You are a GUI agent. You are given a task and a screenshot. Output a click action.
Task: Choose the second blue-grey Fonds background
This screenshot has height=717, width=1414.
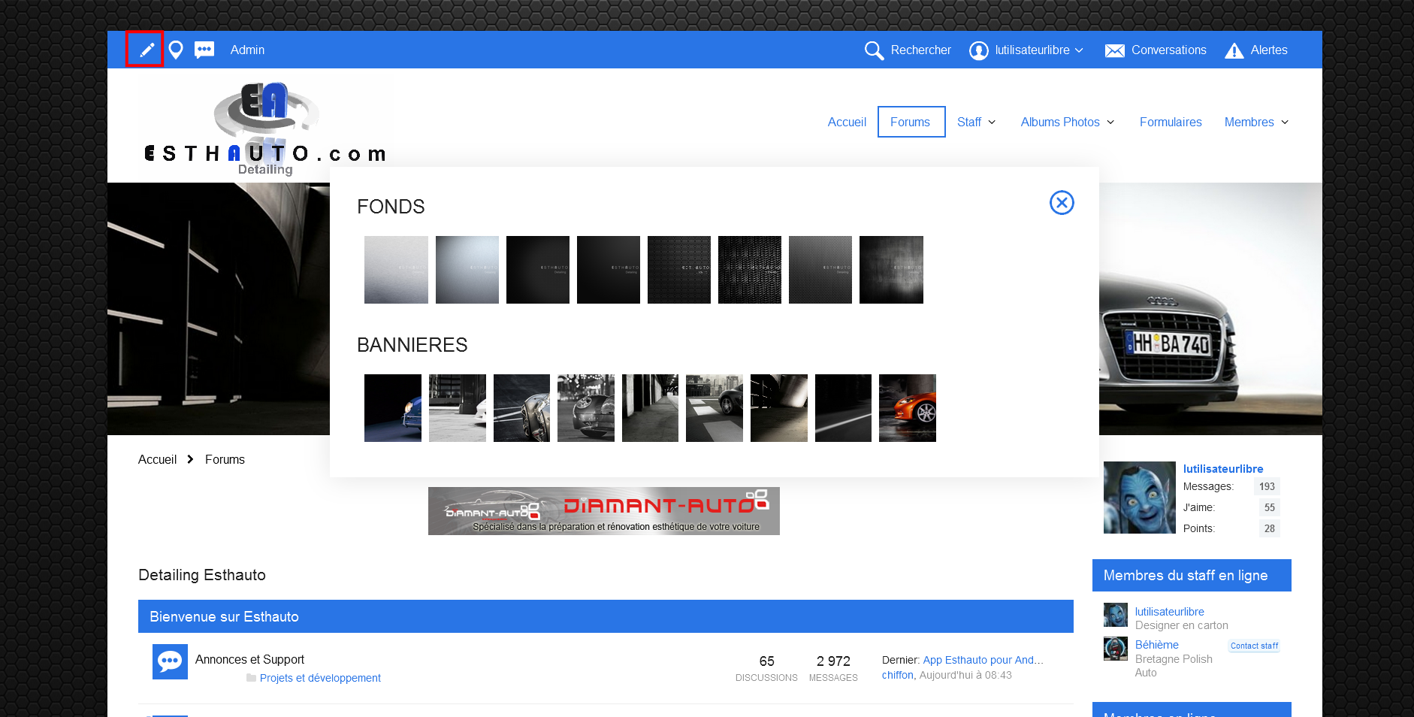[467, 270]
